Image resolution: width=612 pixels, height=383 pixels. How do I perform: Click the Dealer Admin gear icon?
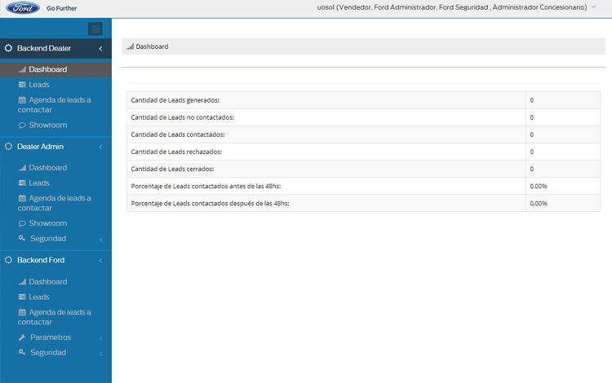9,147
